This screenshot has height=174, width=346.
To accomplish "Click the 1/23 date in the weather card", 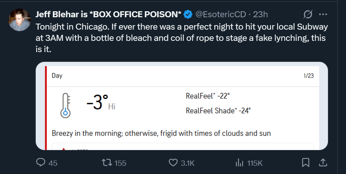I will pos(308,76).
